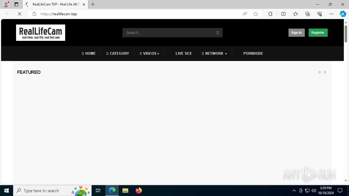Open Task View on the taskbar

point(98,191)
